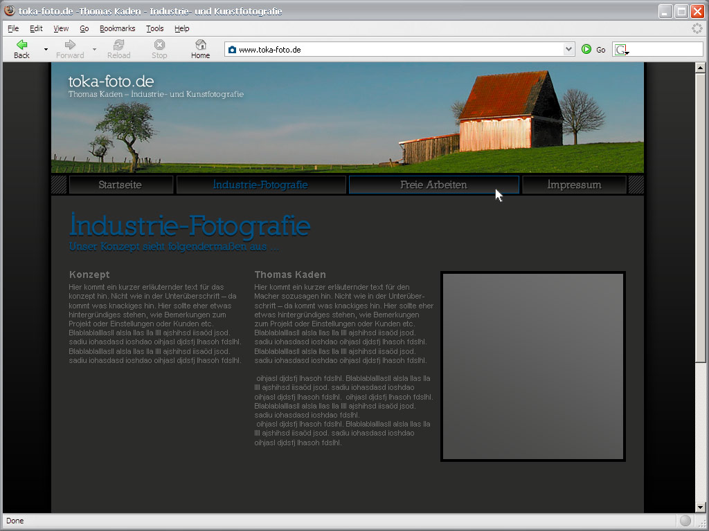Screen dimensions: 709x531
Task: Click the search engine icon in search box
Action: tap(621, 50)
